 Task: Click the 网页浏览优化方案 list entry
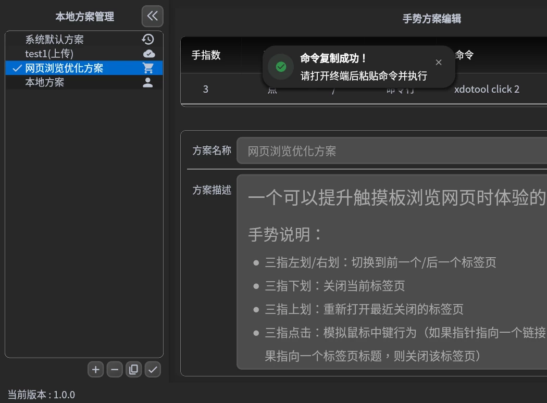64,68
